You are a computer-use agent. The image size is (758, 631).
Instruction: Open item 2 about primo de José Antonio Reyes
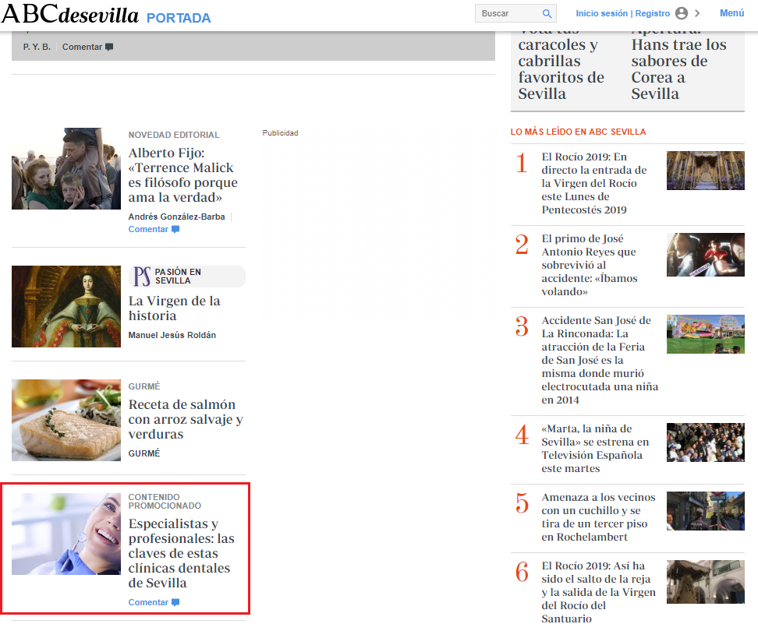click(590, 265)
